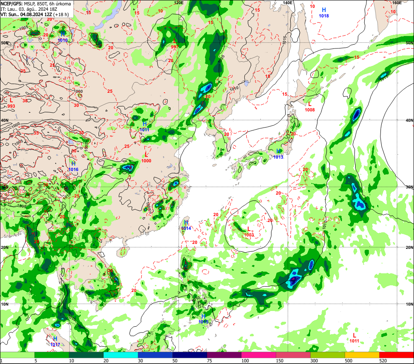Click the low-pressure marker 'L 1011'

[354, 338]
